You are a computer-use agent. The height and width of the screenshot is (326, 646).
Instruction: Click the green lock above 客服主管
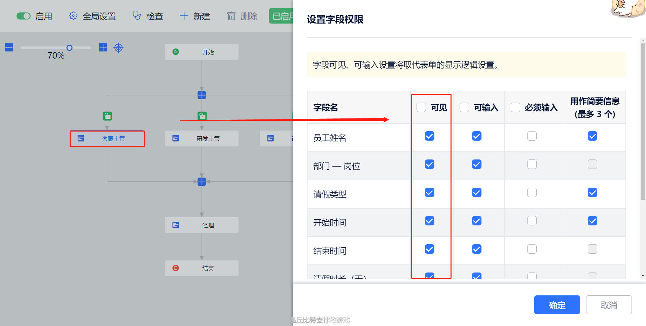[107, 116]
